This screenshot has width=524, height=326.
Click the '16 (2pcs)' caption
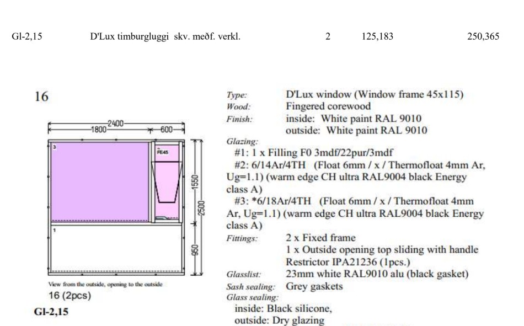pos(70,296)
